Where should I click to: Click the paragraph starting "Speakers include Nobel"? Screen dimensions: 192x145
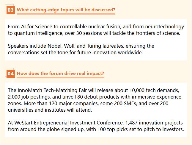(x=81, y=49)
